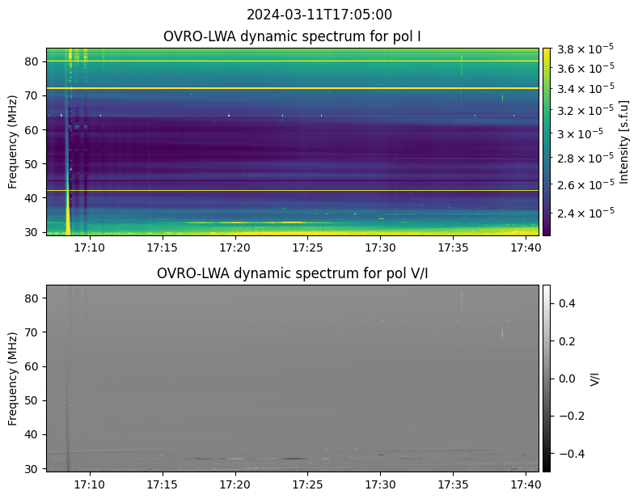
Task: Click the bright vertical burst in pol I plot
Action: pyautogui.click(x=69, y=142)
